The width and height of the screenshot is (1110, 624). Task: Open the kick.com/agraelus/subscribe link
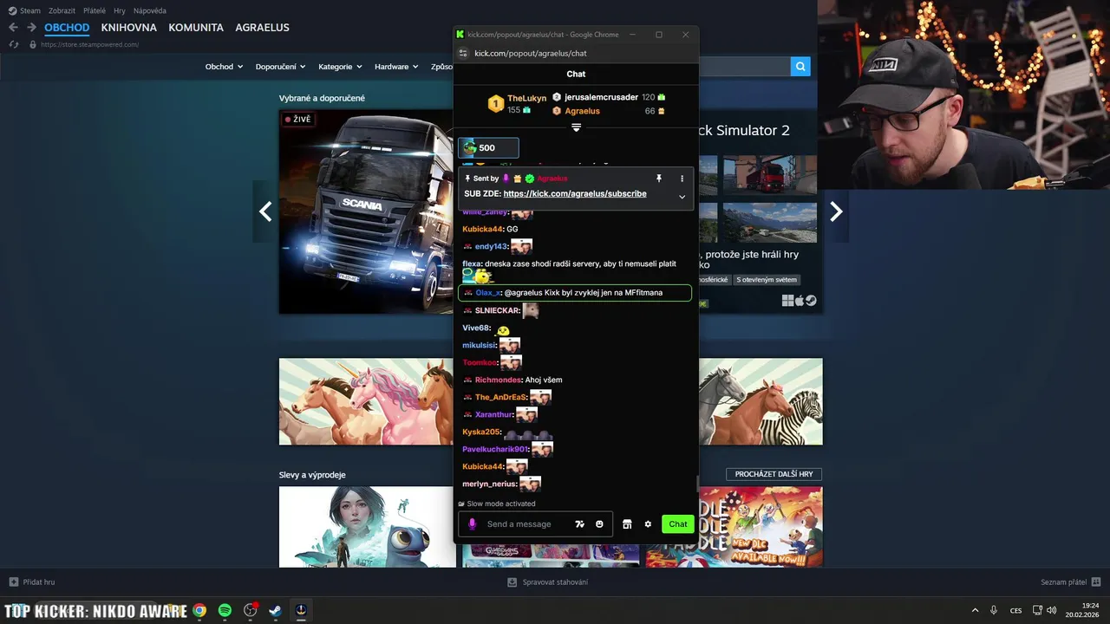pyautogui.click(x=575, y=194)
